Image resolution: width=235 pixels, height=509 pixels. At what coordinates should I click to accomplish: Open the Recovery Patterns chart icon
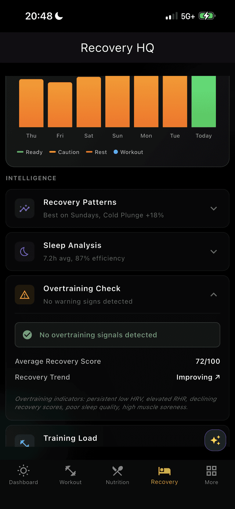[x=24, y=208]
